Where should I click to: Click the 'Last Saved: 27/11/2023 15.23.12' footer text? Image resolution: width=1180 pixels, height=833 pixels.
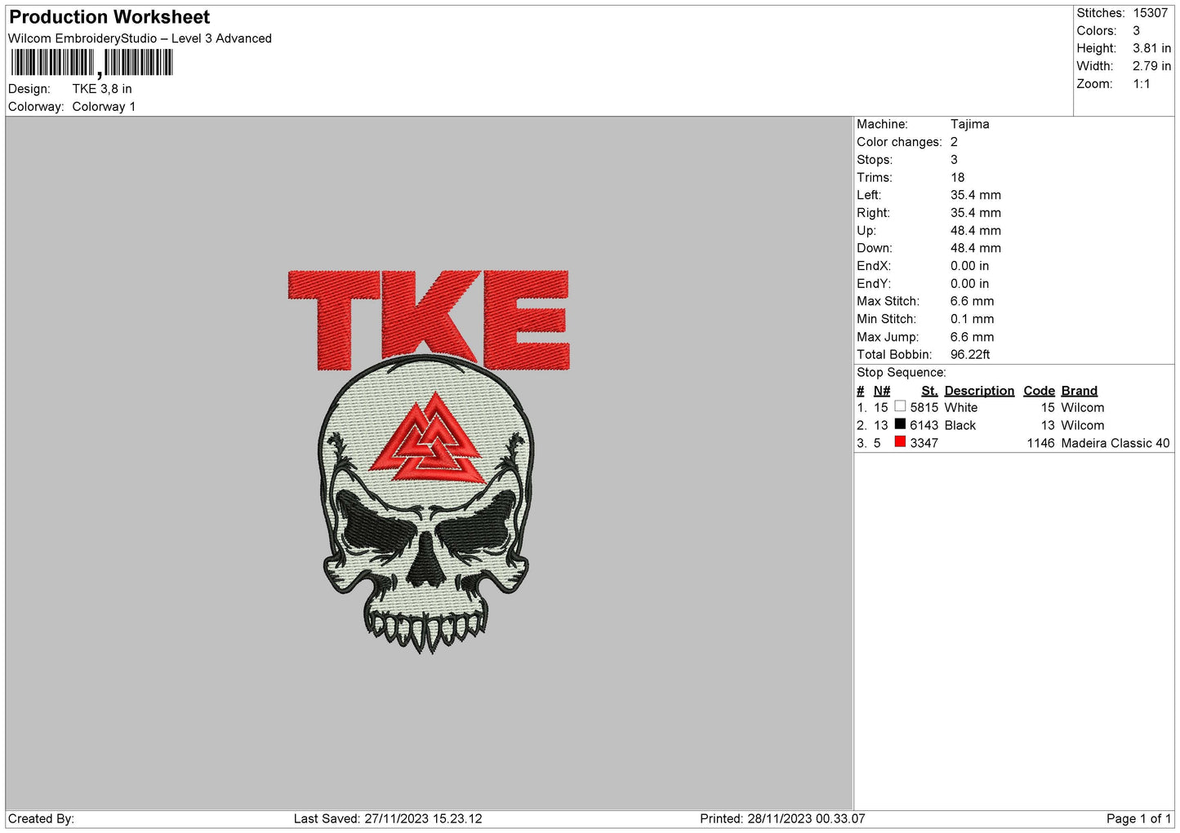coord(388,819)
